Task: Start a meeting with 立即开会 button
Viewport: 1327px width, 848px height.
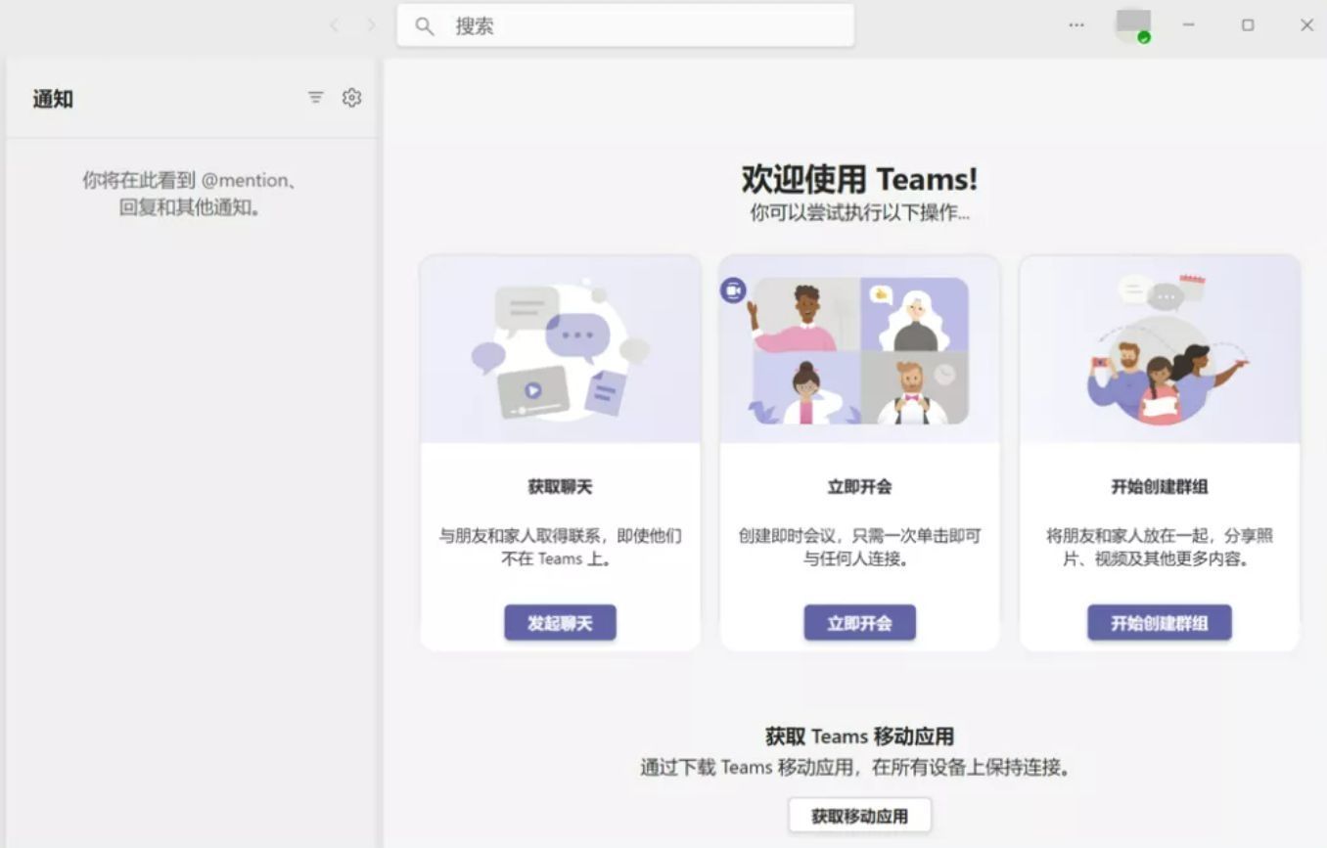Action: point(859,623)
